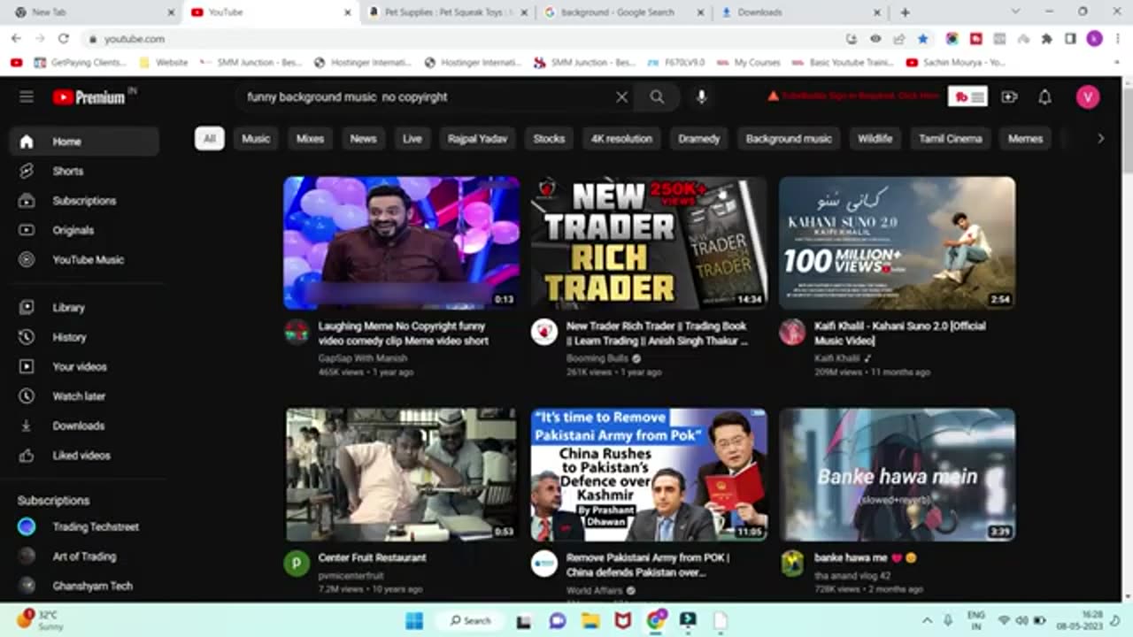Viewport: 1133px width, 637px height.
Task: Click the Downloads arrow icon in sidebar
Action: [x=27, y=426]
